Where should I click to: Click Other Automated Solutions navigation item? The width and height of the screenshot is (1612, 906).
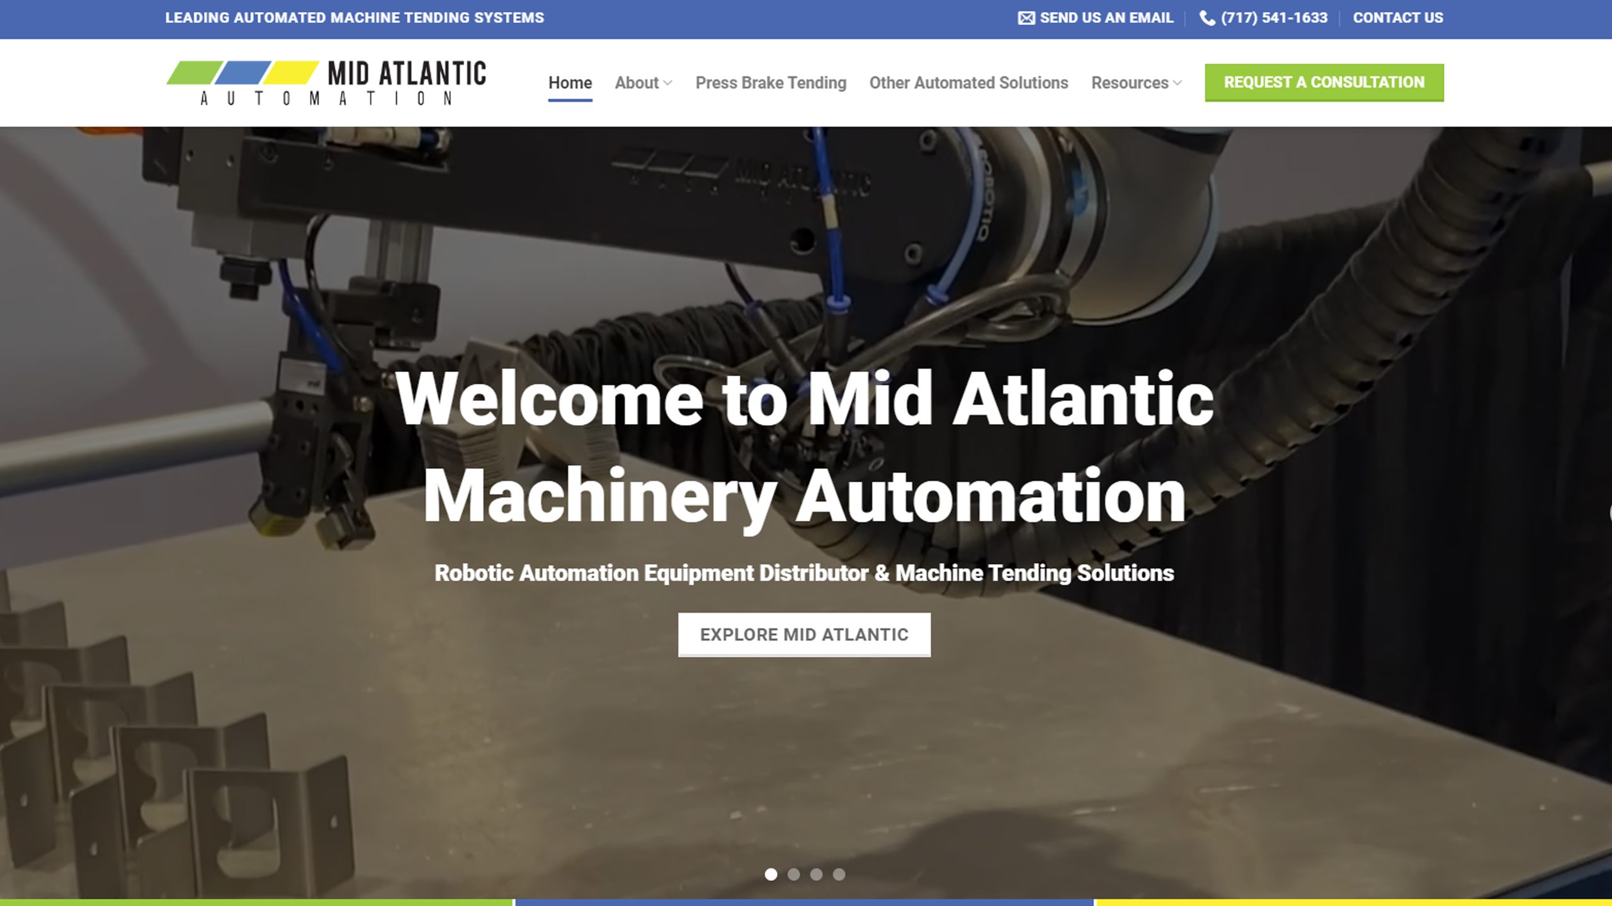[x=968, y=82]
